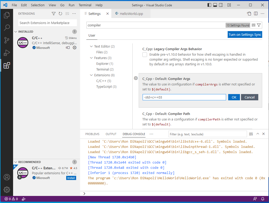Viewport: 269px width, 203px height.
Task: Collapse the Extensions settings tree group
Action: click(x=91, y=75)
